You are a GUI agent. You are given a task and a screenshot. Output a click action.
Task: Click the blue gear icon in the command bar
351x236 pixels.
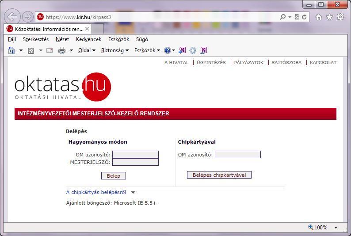coord(193,50)
